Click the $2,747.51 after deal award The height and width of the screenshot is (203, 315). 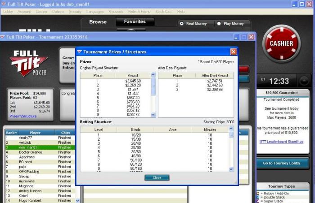click(215, 81)
